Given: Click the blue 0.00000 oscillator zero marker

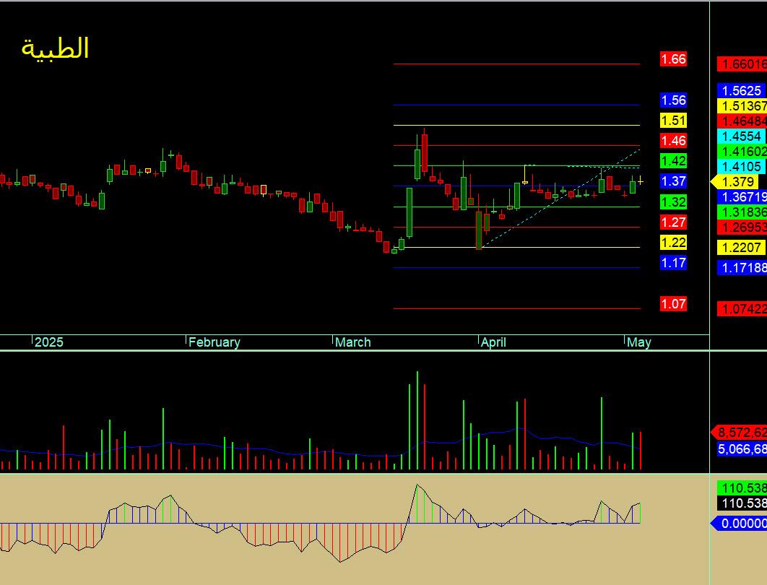Looking at the screenshot, I should (739, 524).
